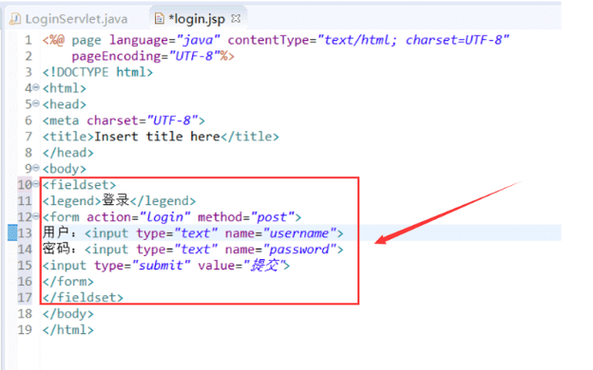Viewport: 593px width, 370px height.
Task: Click the submit input line text
Action: 166,266
